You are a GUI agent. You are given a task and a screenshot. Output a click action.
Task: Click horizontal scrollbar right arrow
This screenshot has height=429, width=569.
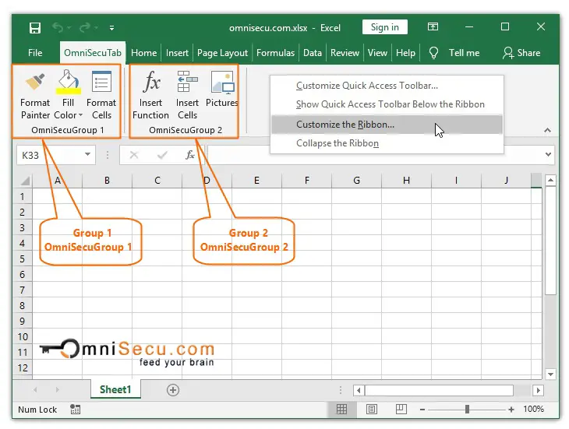tap(538, 390)
